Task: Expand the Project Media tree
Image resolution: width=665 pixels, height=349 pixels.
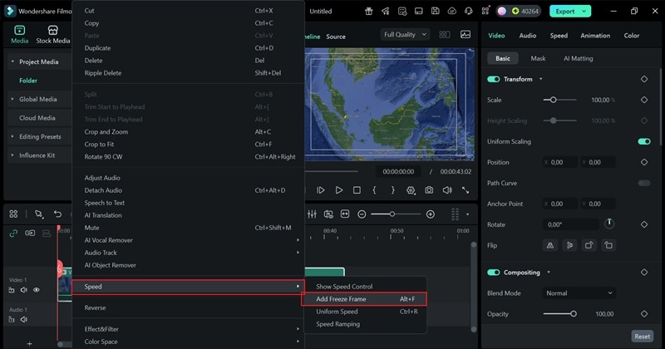Action: tap(12, 61)
